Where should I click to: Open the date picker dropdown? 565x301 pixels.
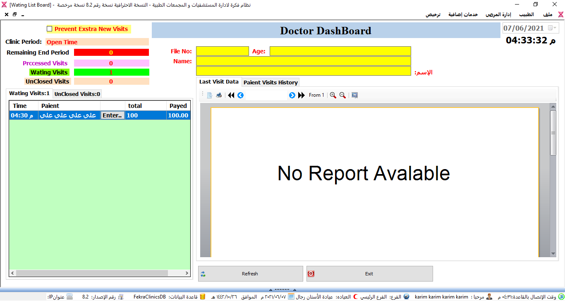552,28
